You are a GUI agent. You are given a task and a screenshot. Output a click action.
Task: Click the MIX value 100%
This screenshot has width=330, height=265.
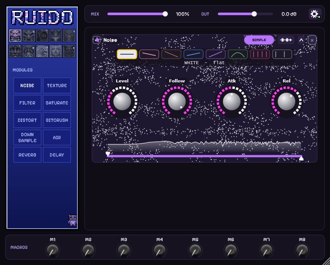click(183, 14)
